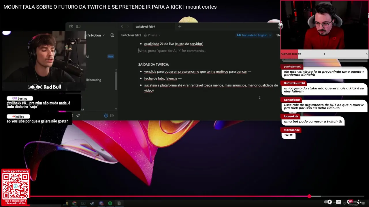The width and height of the screenshot is (369, 207).
Task: Click the livepix.gg/spiderkong link text
Action: pos(16,171)
